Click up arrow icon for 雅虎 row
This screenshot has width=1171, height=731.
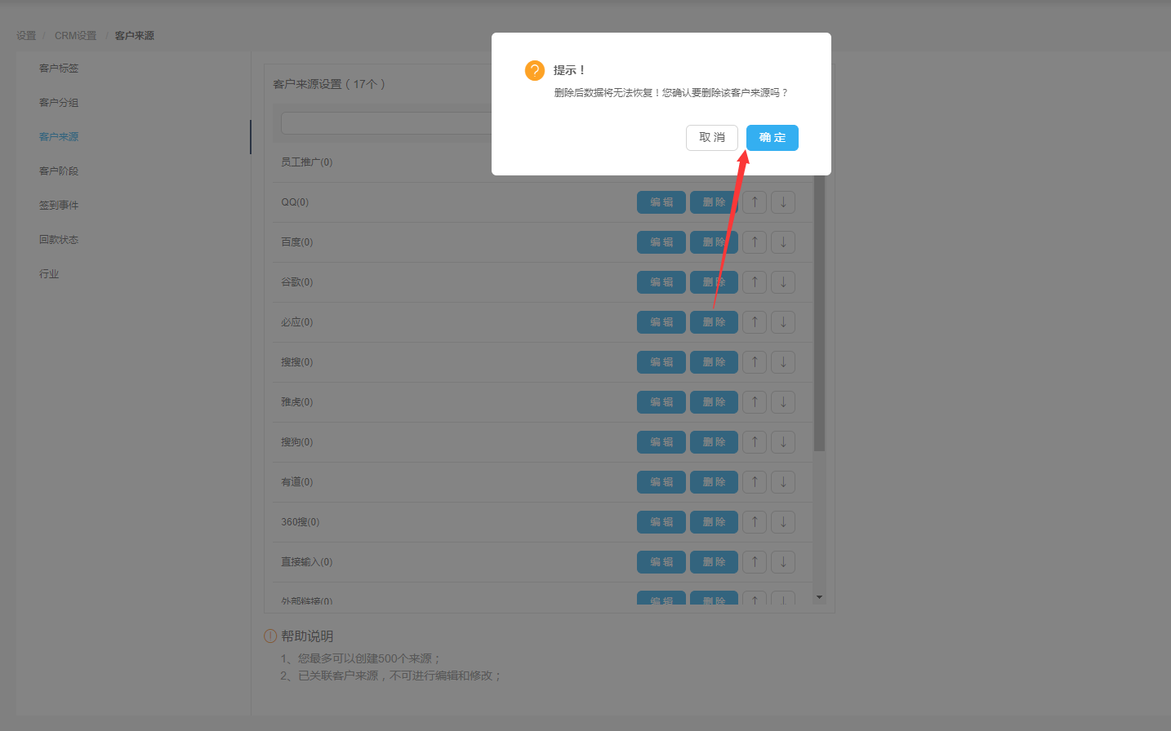coord(755,402)
